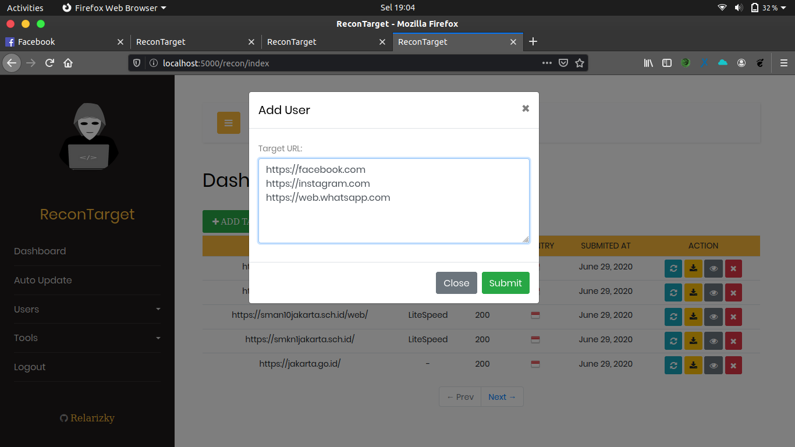Go back with browser back arrow
This screenshot has height=447, width=795.
(x=12, y=63)
